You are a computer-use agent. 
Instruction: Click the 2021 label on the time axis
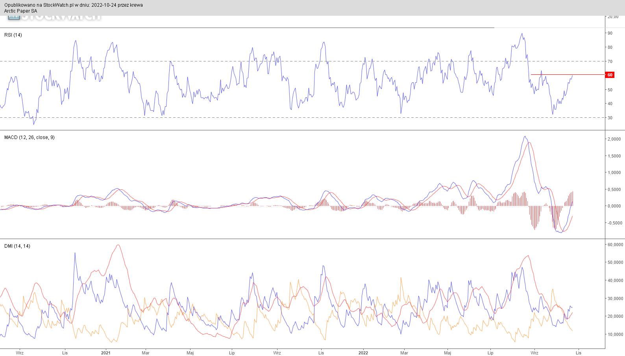tap(105, 353)
